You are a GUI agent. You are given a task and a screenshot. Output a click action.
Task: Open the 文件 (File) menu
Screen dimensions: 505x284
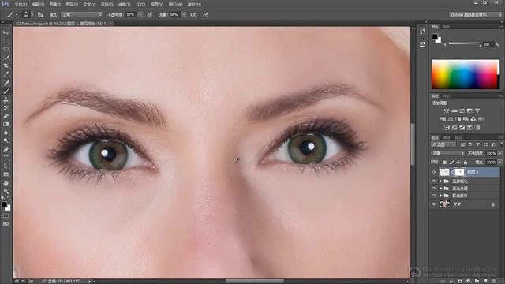point(21,5)
